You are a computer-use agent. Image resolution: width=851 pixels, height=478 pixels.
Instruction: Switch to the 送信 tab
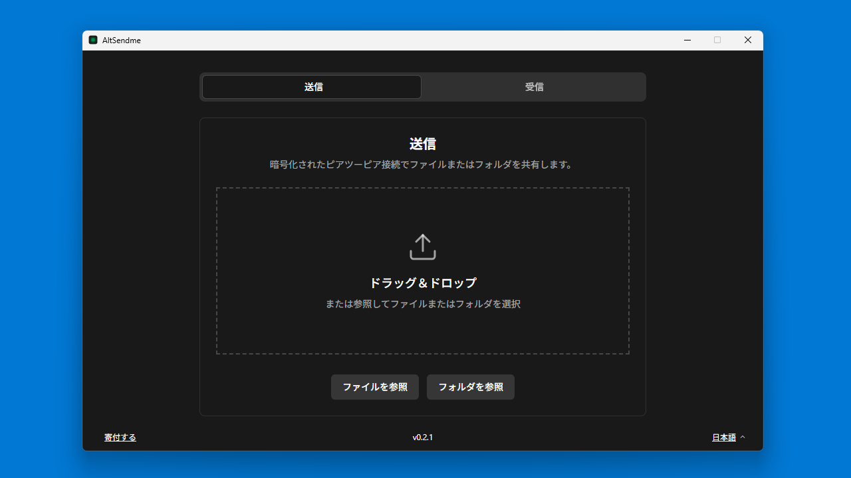(x=312, y=87)
